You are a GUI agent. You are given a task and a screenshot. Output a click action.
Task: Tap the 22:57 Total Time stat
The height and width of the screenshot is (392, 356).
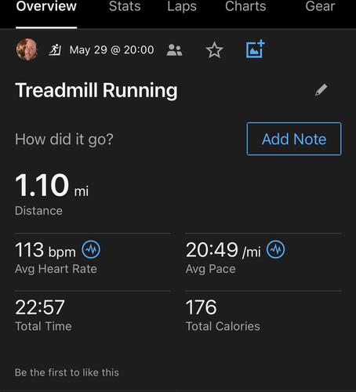coord(43,315)
